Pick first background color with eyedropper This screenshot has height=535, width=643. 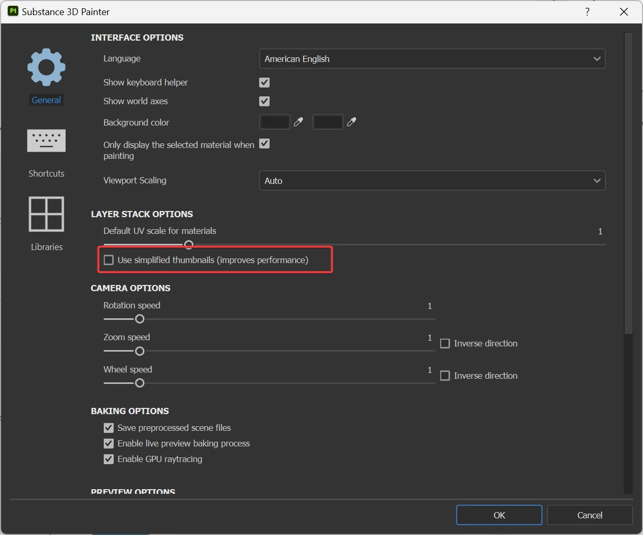[x=298, y=122]
